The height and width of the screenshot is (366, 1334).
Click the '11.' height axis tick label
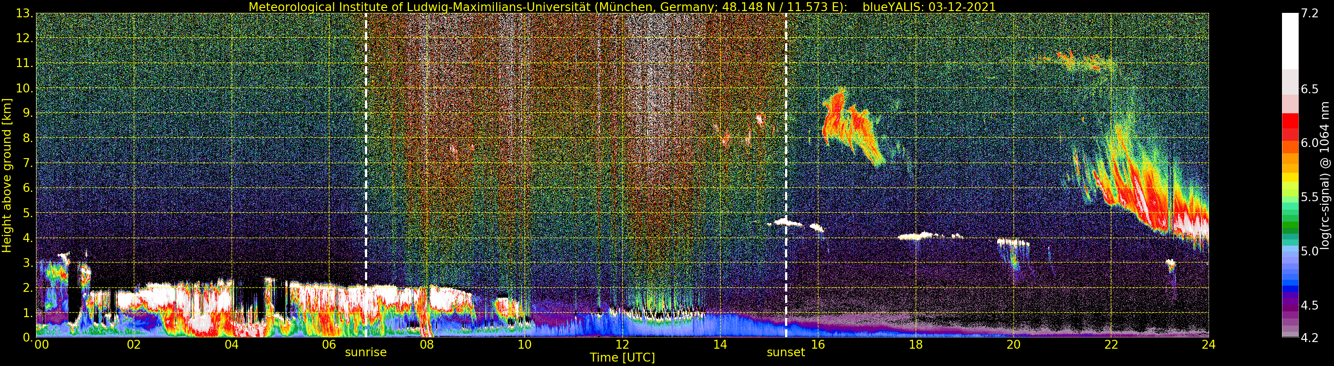click(x=25, y=64)
